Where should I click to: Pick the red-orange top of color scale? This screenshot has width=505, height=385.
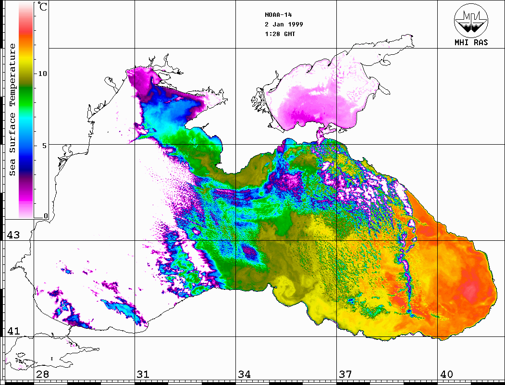pyautogui.click(x=26, y=34)
